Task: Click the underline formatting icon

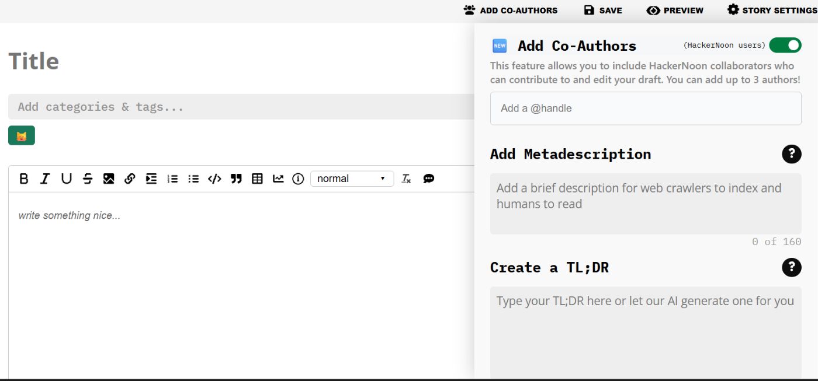Action: point(67,179)
